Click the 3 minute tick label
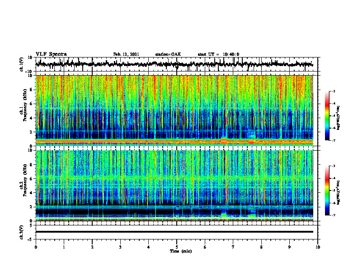 [120, 247]
